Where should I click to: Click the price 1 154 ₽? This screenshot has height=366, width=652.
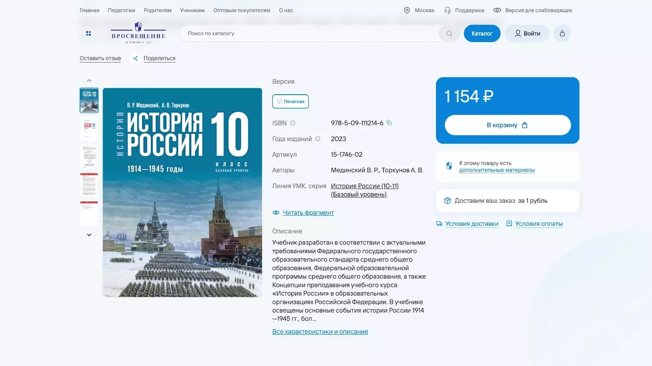pos(469,96)
